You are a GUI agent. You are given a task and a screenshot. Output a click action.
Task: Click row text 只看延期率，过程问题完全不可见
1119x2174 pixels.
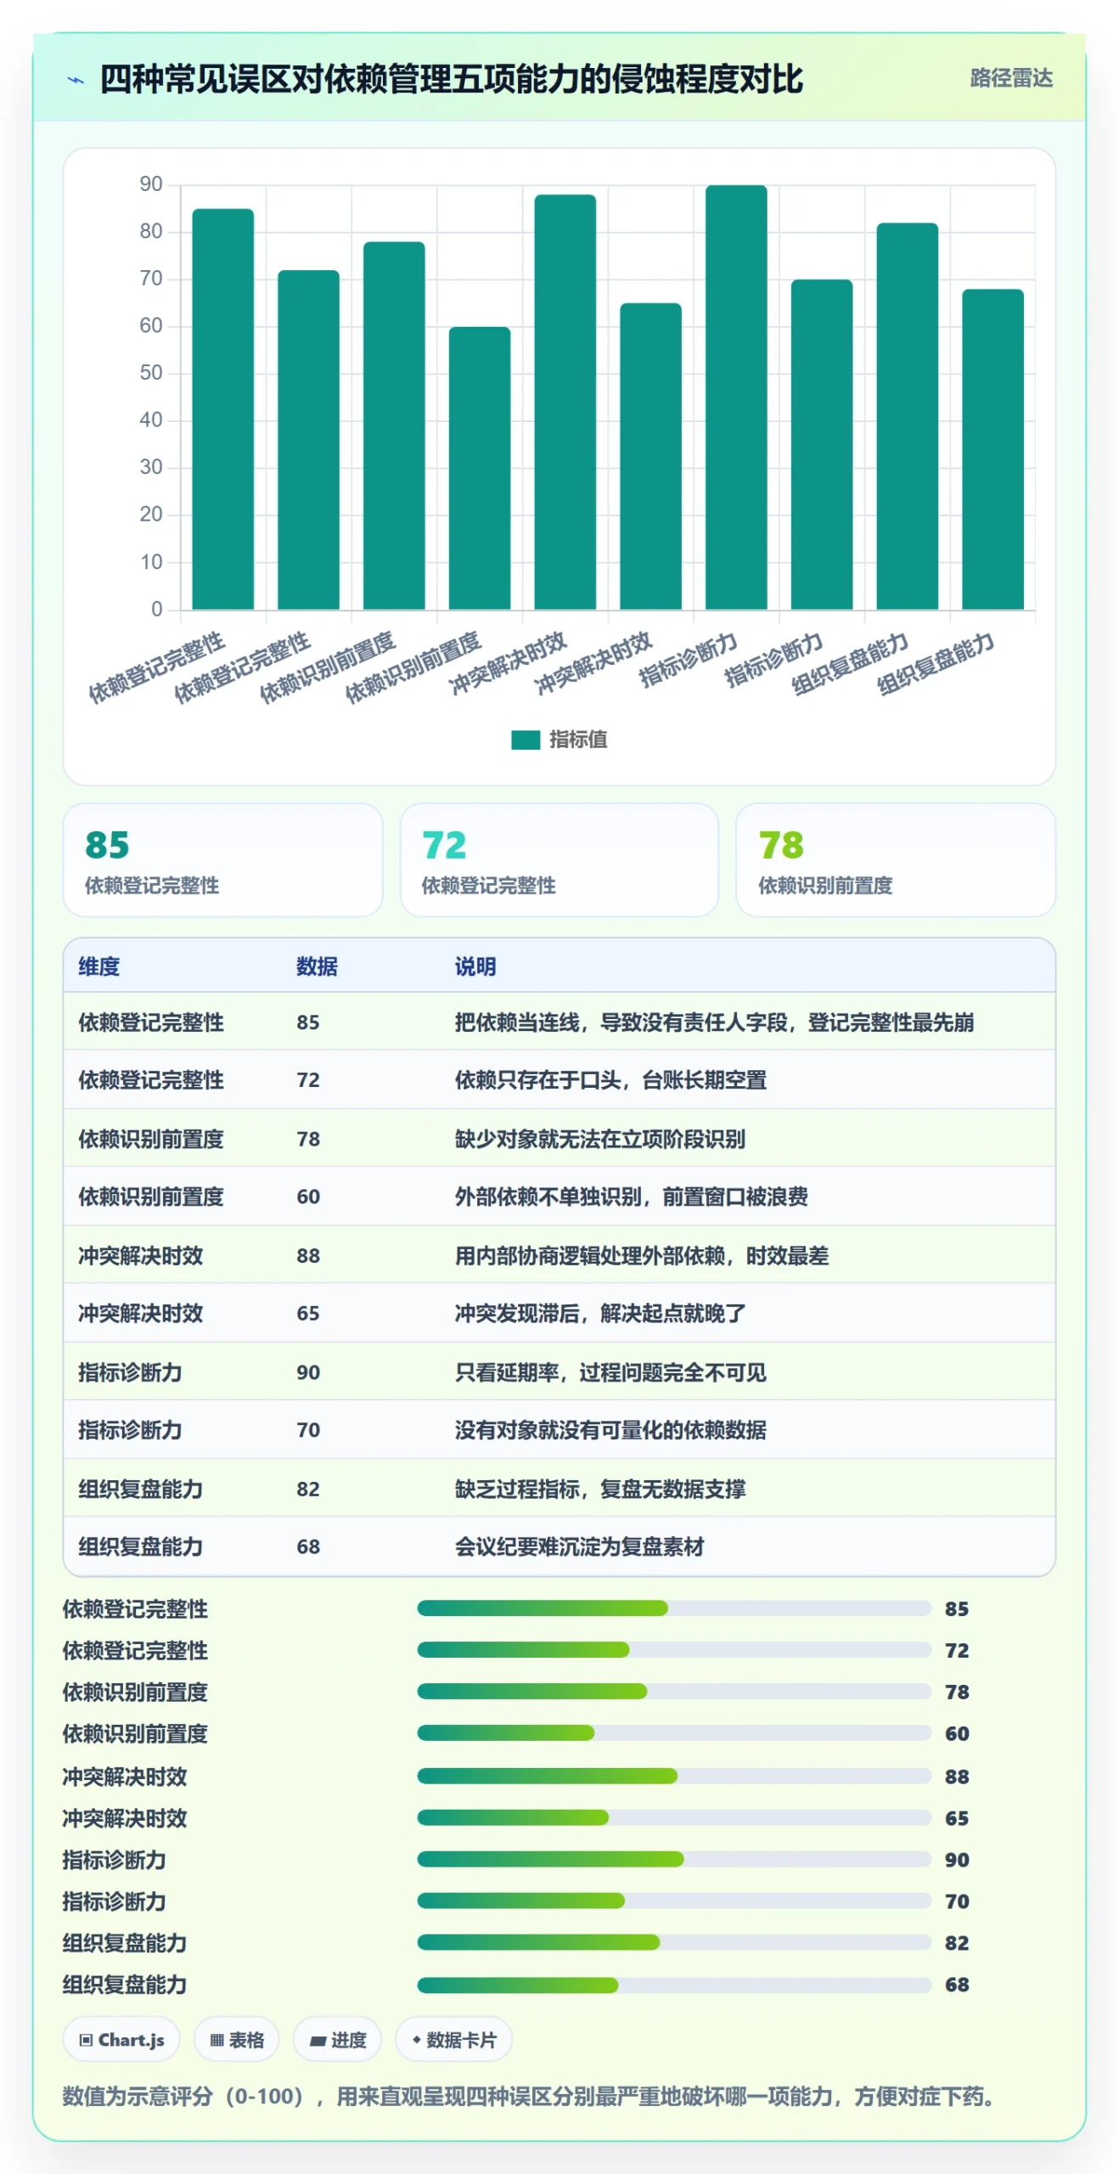coord(610,1372)
